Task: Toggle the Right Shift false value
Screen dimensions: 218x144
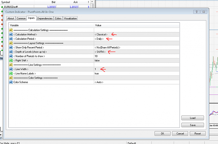Action: coord(97,60)
